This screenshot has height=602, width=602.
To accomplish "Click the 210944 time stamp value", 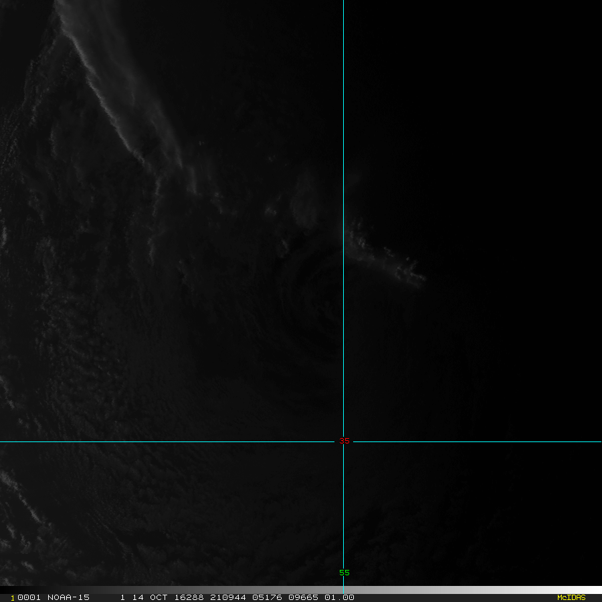I will 228,597.
